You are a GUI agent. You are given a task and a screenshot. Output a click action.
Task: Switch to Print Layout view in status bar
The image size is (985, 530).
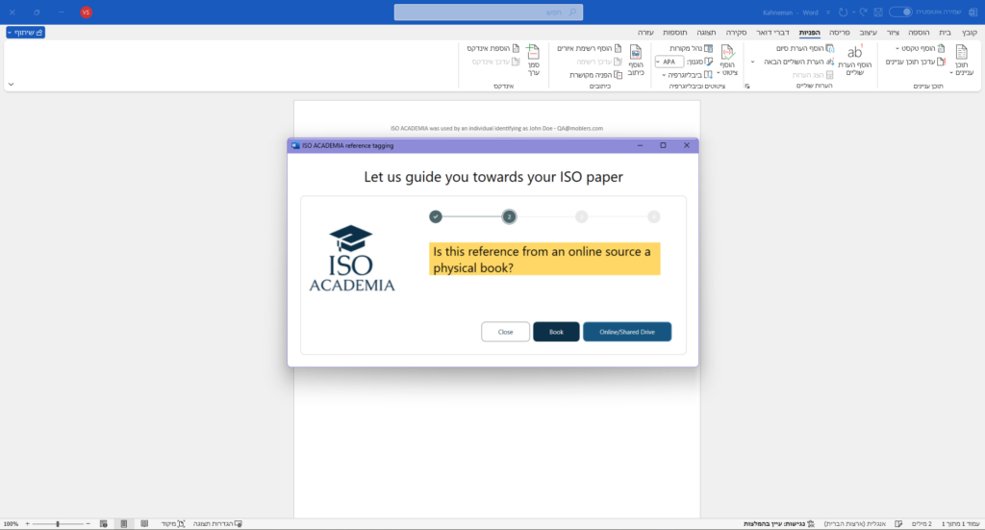[123, 524]
